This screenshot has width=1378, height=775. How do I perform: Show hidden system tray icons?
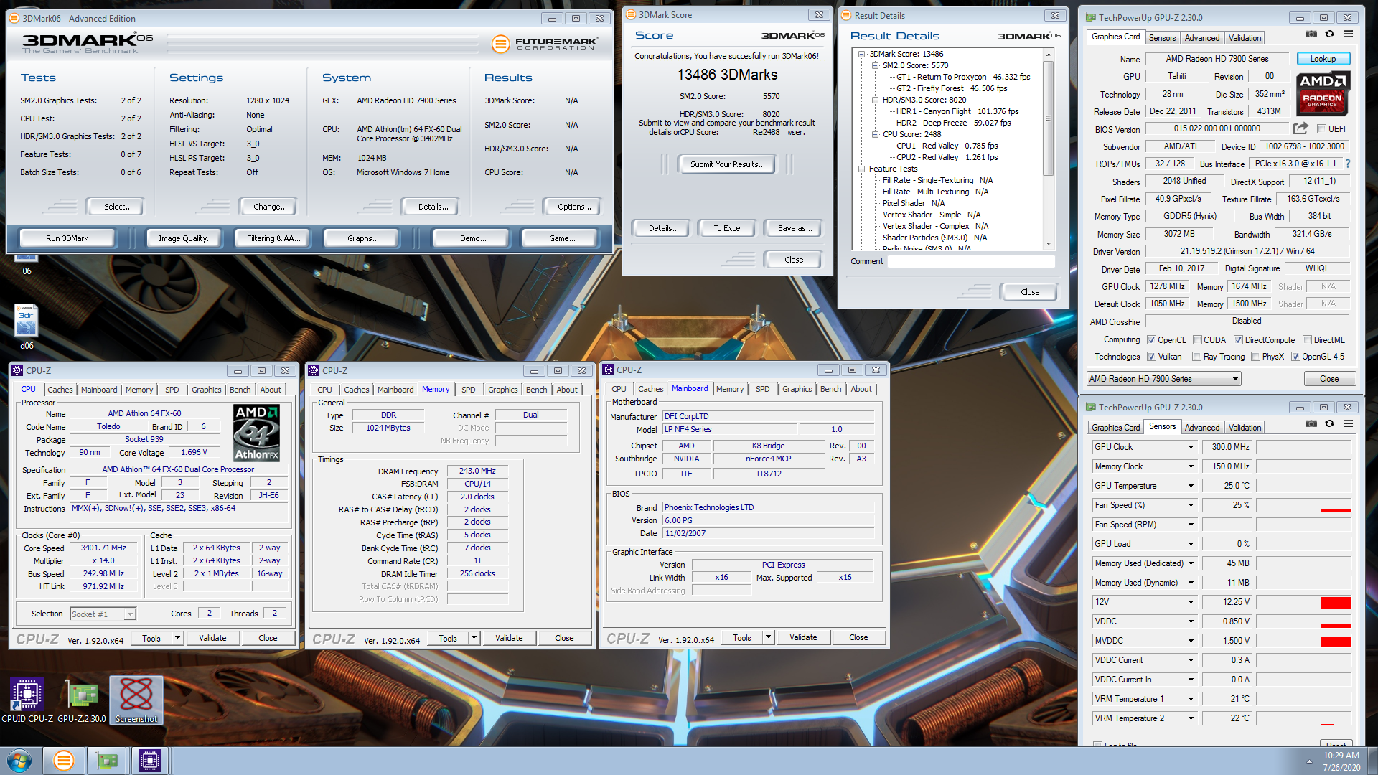click(x=1309, y=761)
